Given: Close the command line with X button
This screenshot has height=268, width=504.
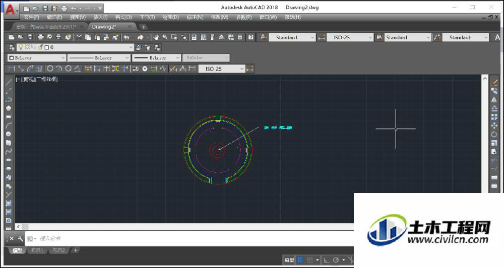Looking at the screenshot, I should [x=12, y=238].
